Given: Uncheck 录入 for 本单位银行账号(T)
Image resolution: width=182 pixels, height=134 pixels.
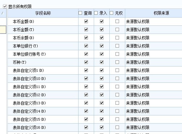Looking at the screenshot, I should [x=102, y=54].
